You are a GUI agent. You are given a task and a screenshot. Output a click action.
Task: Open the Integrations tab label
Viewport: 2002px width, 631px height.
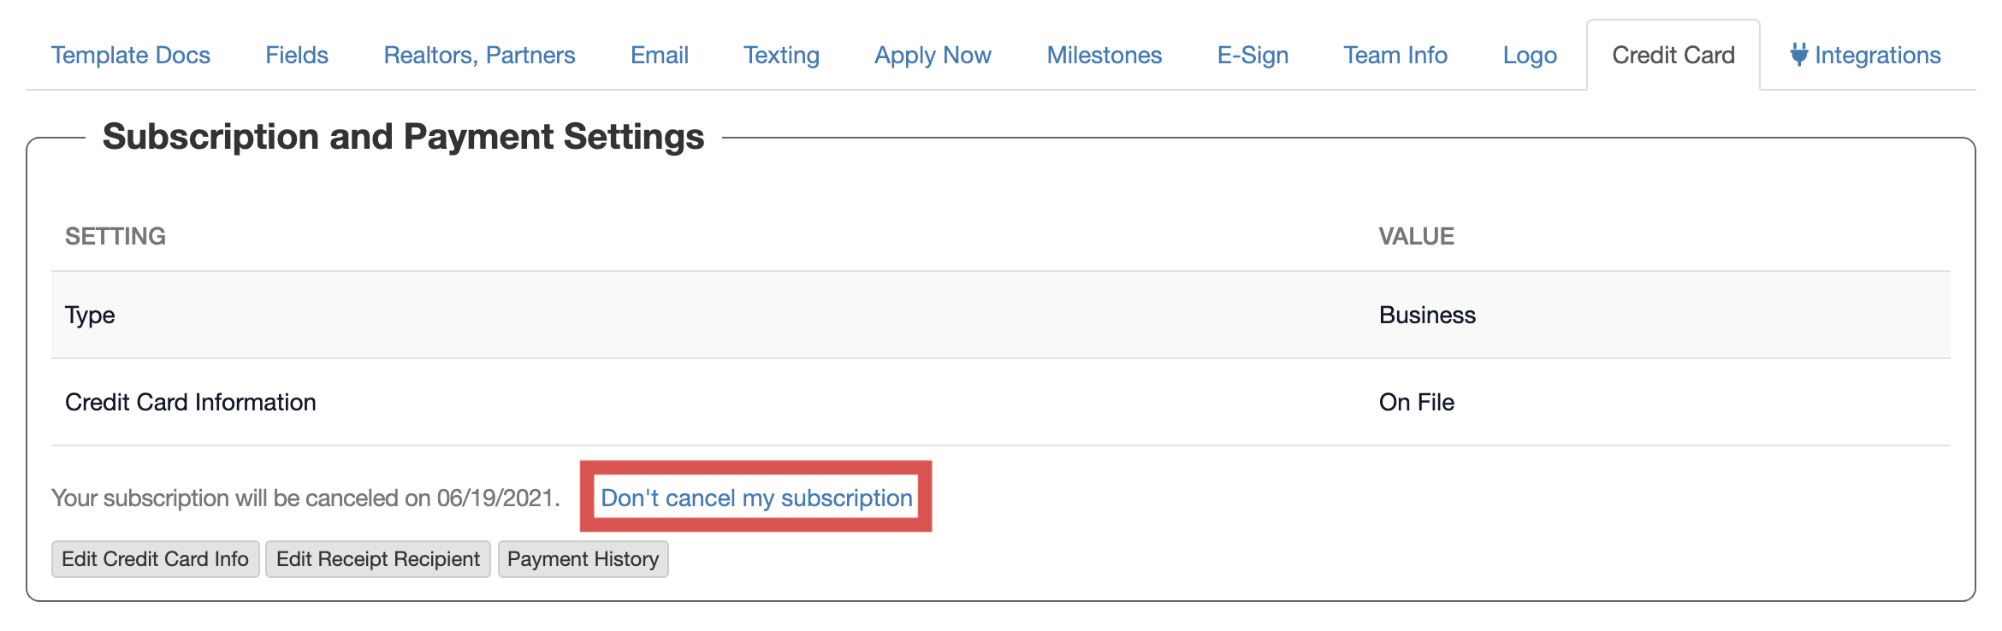click(x=1877, y=56)
